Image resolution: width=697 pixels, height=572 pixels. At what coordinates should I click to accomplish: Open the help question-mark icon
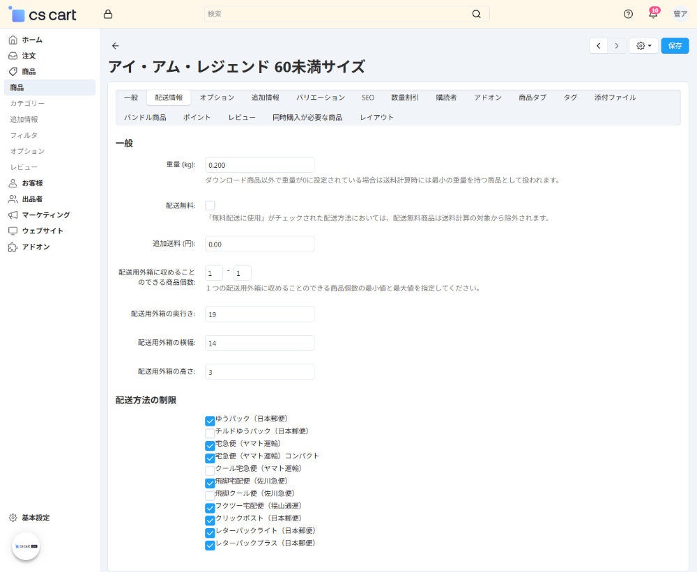(x=628, y=14)
